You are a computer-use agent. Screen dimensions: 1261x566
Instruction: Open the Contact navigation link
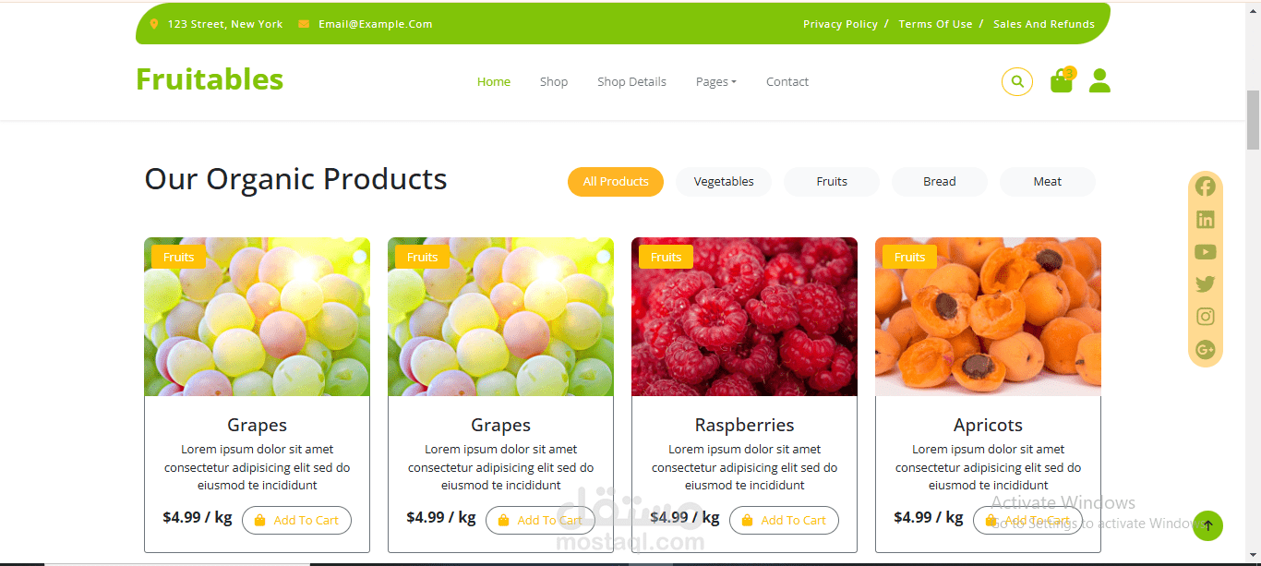787,81
